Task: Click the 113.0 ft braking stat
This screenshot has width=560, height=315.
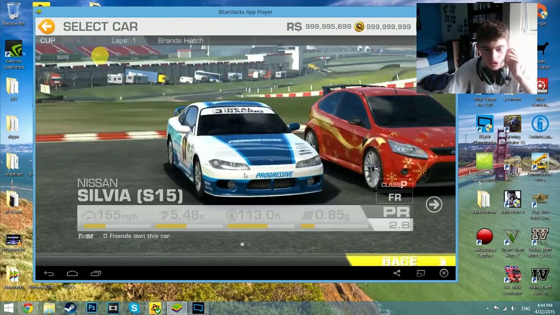Action: 254,216
